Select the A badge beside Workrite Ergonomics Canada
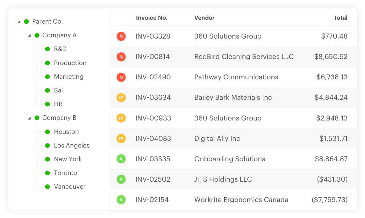Image resolution: width=365 pixels, height=218 pixels. click(121, 200)
